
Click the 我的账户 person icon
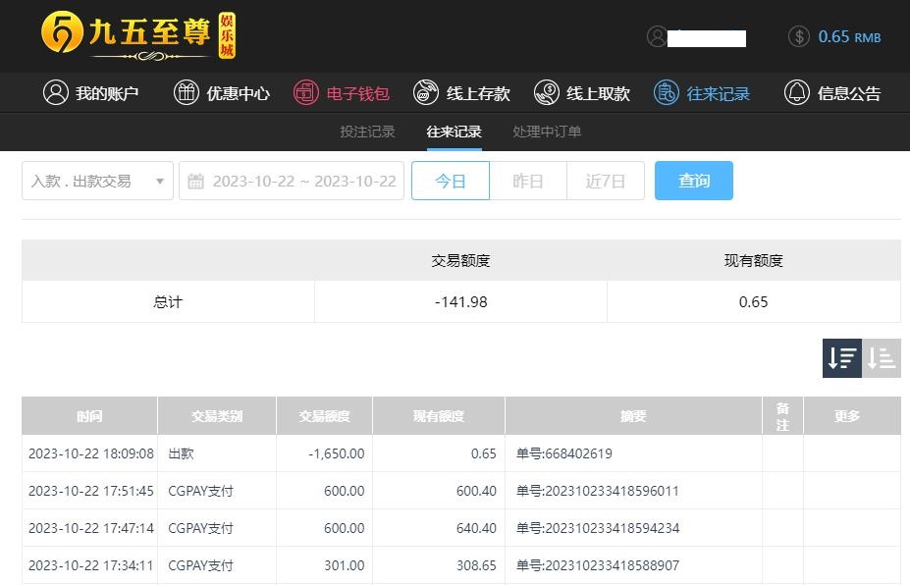point(56,93)
